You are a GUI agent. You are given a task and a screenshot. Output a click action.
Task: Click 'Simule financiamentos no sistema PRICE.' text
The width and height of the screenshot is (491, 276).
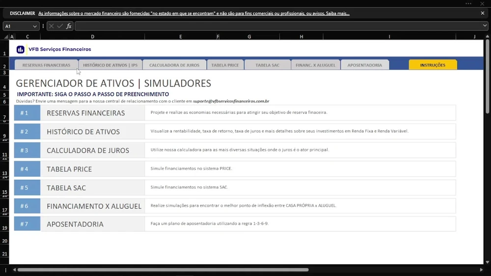click(191, 168)
